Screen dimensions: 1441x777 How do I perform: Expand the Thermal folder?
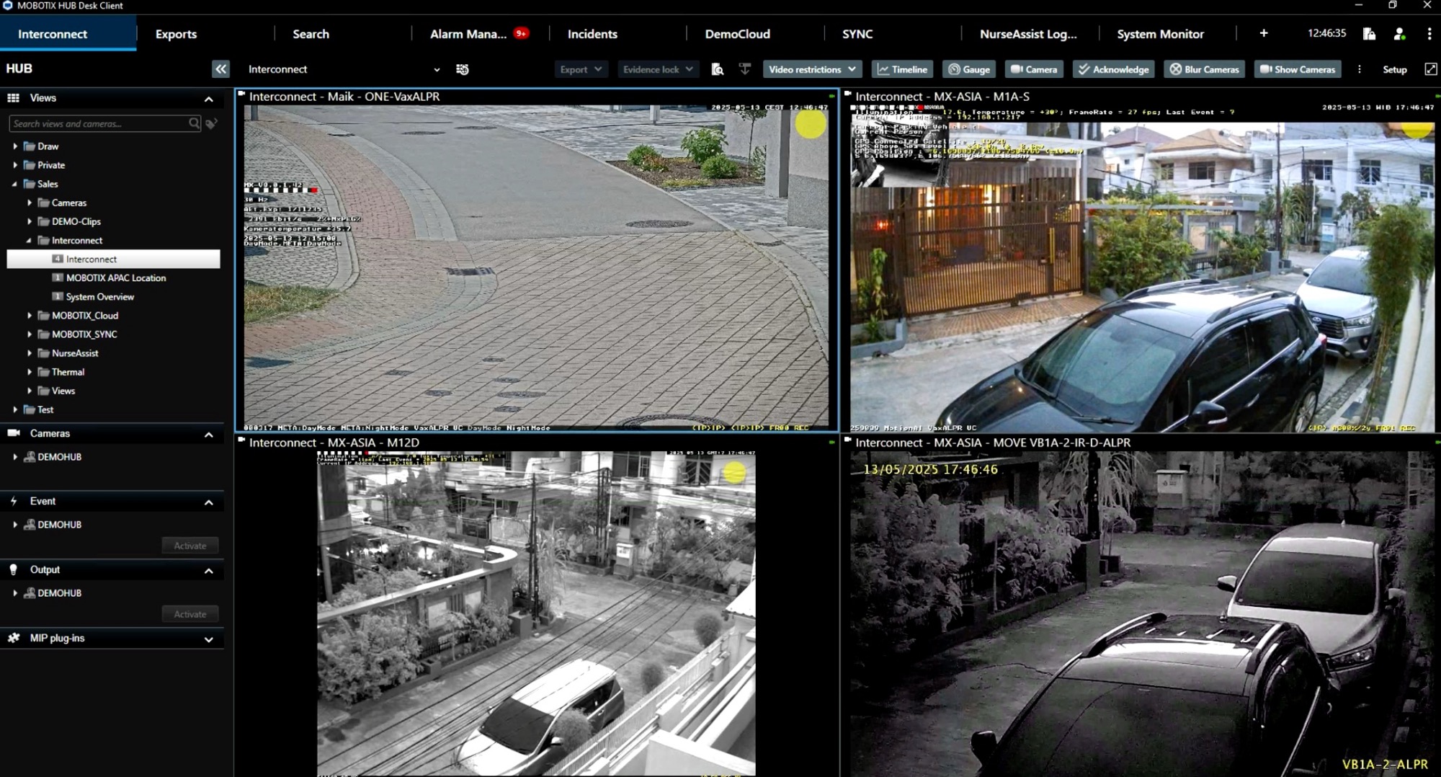[30, 372]
